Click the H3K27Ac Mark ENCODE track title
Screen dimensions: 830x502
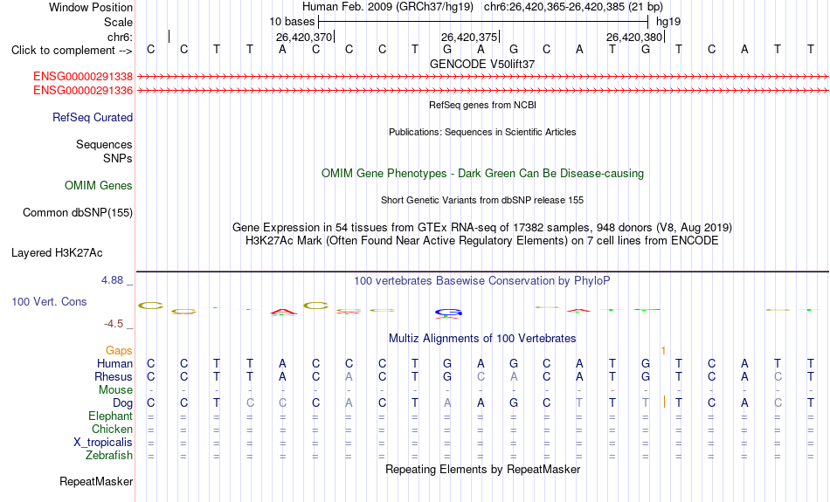(482, 241)
